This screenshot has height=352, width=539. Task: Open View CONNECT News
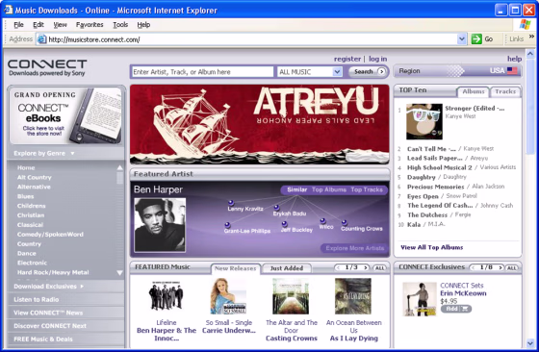coord(48,313)
